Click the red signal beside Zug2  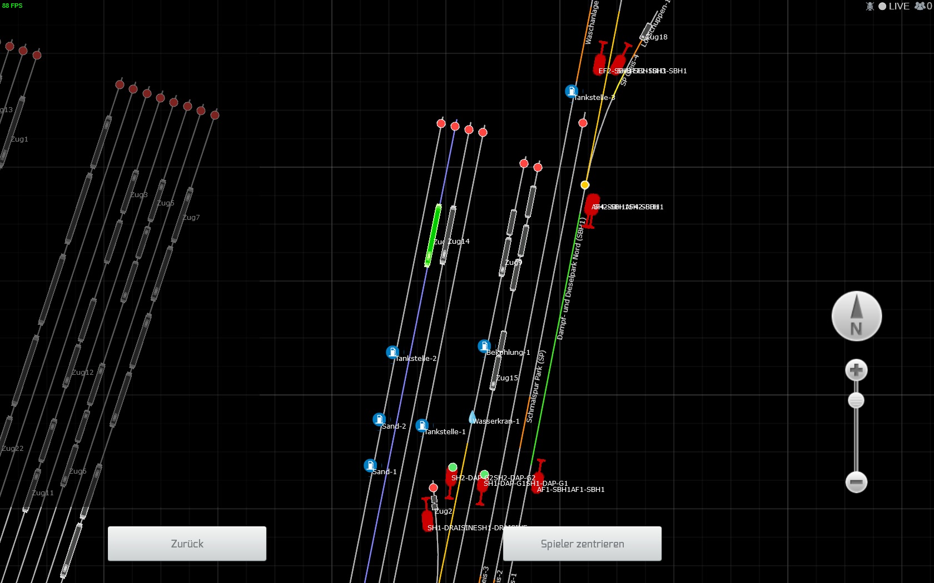coord(434,487)
